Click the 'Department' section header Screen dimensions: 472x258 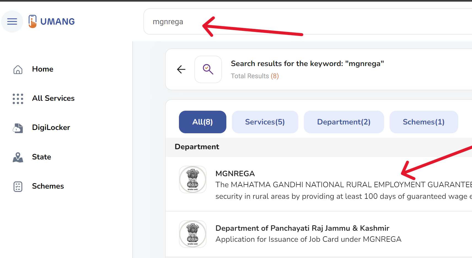pyautogui.click(x=197, y=147)
